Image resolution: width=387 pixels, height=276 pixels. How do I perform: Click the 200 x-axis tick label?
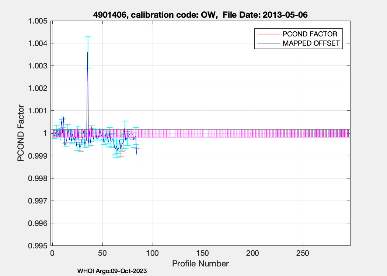(253, 254)
